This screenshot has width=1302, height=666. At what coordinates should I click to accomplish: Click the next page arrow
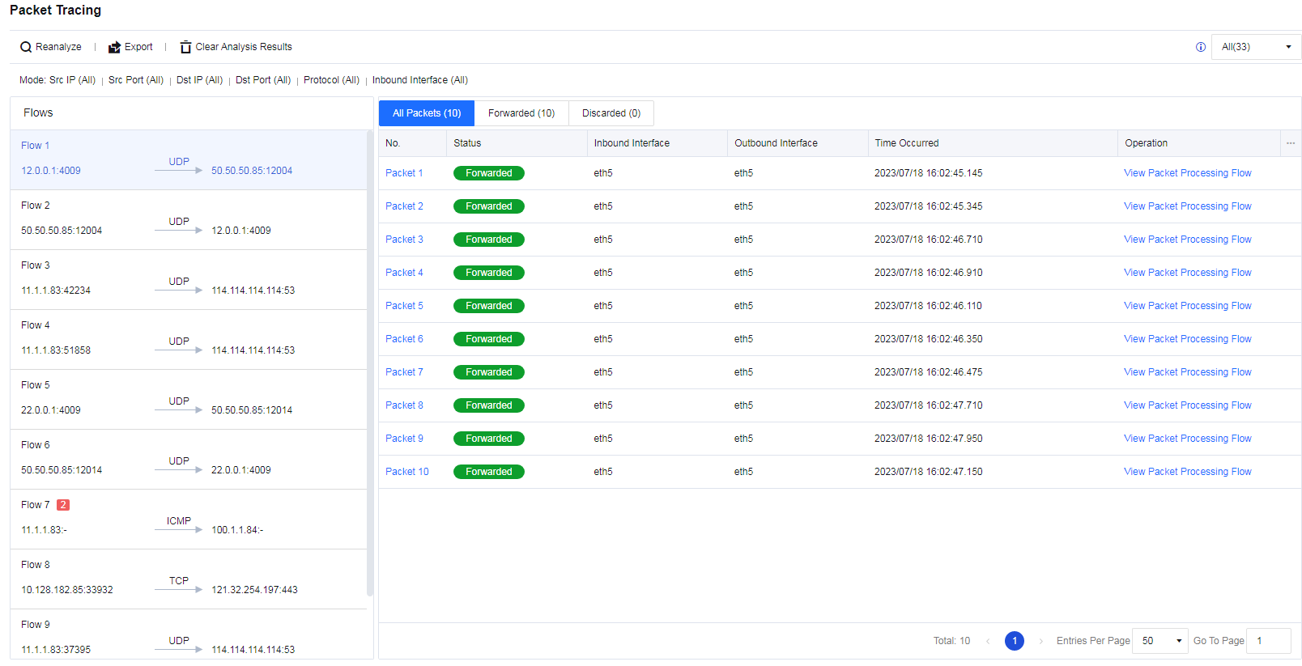point(1040,641)
